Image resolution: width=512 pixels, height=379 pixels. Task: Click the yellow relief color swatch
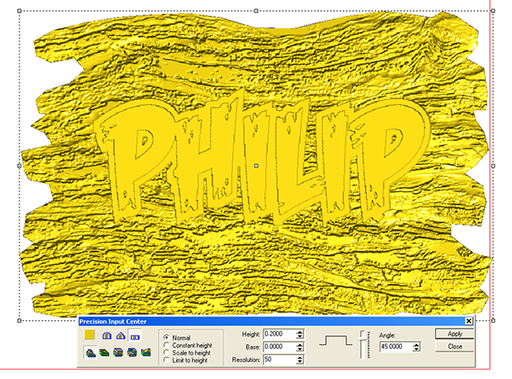[90, 335]
